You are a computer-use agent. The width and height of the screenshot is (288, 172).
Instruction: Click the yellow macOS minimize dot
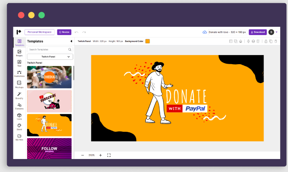pyautogui.click(x=31, y=15)
